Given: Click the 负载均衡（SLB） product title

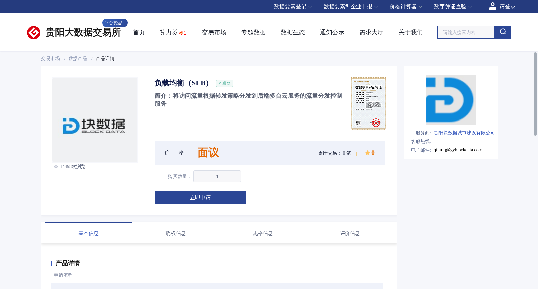Looking at the screenshot, I should click(184, 83).
